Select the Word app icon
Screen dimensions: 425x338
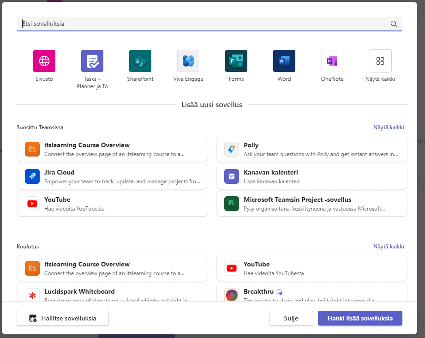284,61
